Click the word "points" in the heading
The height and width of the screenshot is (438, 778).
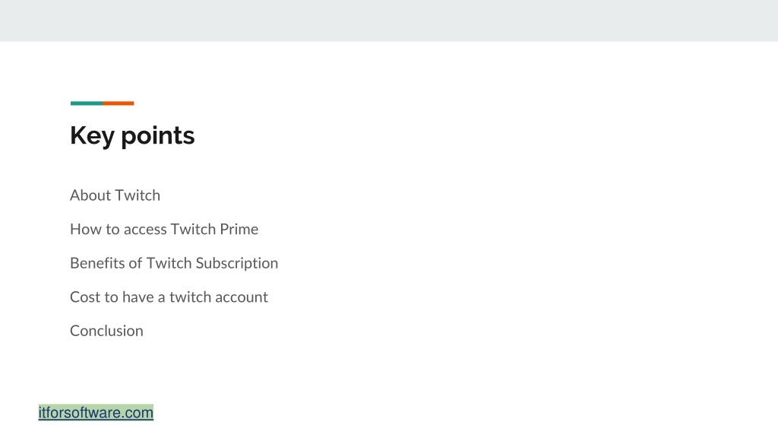(x=158, y=137)
